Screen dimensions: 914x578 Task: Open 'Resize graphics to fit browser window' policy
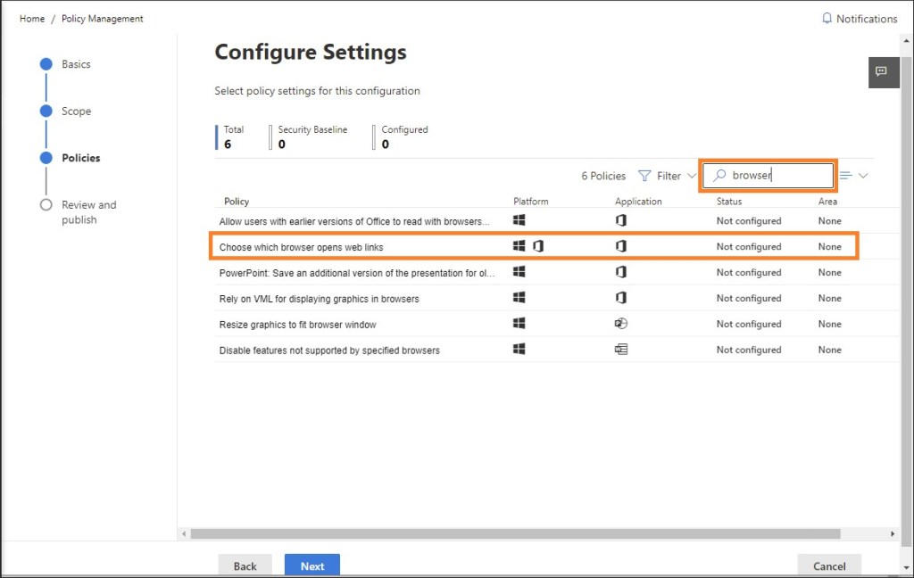pos(297,324)
